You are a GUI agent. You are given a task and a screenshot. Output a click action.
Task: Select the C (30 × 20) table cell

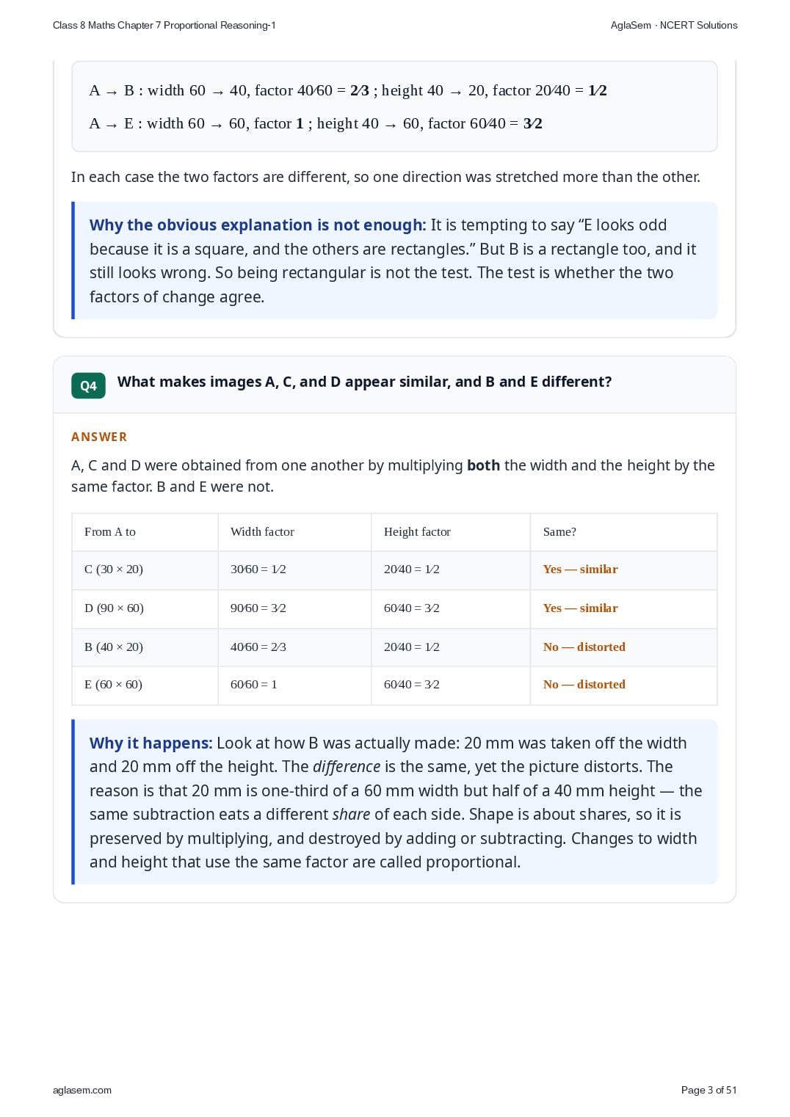145,570
